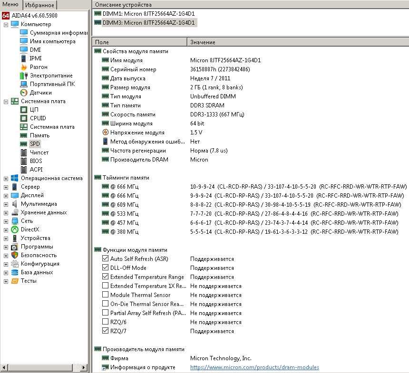Click the tree horizontal scrollbar track
Viewport: 409px width, 373px height.
coord(76,367)
